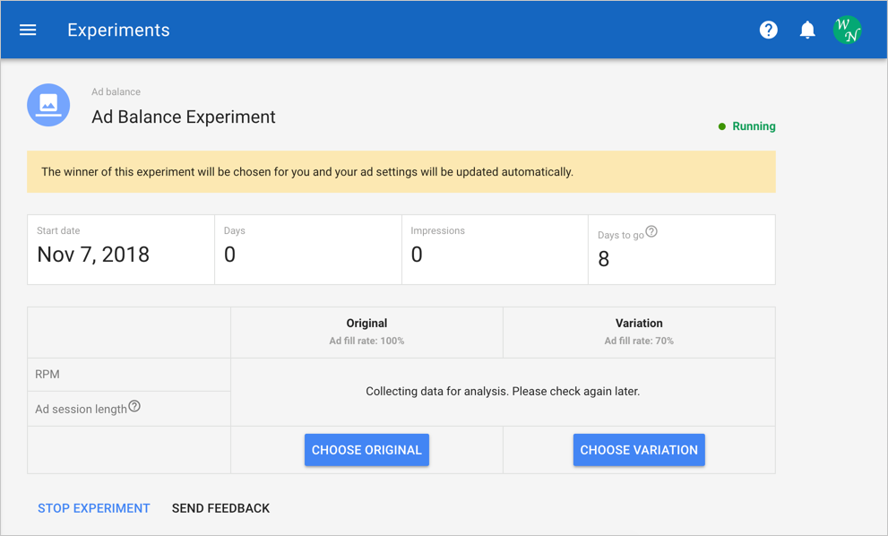The width and height of the screenshot is (888, 536).
Task: Click the Ad balance experiment thumbnail icon
Action: click(48, 105)
